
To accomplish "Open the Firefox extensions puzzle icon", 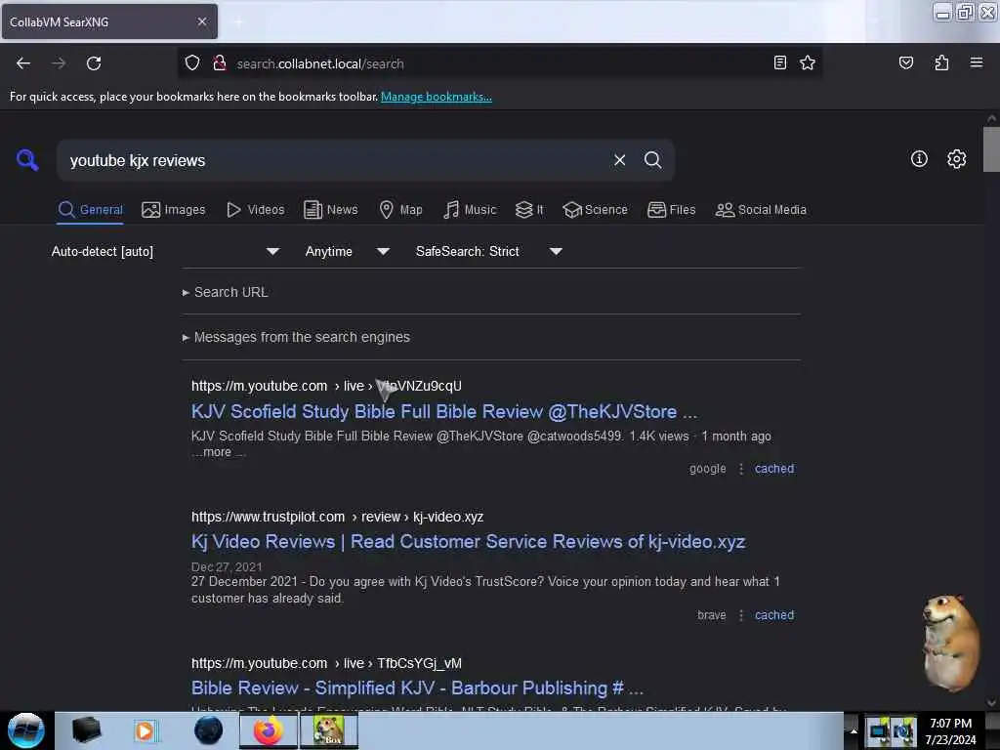I will (941, 62).
